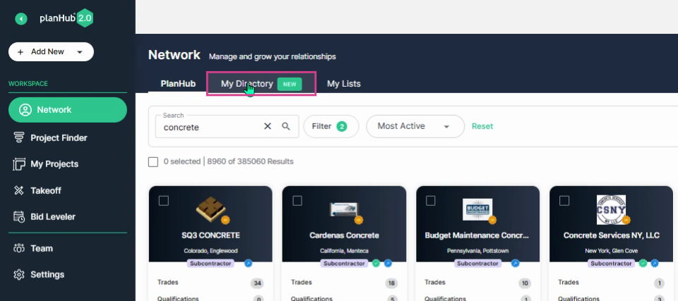Click the Project Finder funnel icon

19,137
